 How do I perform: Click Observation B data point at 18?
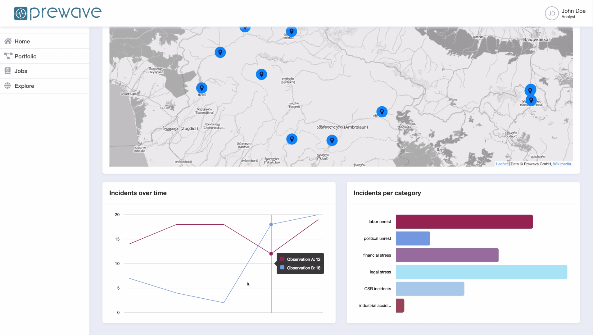(271, 224)
